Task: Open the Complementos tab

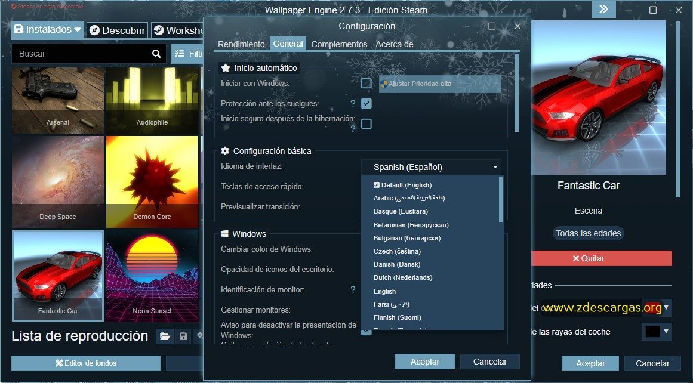Action: tap(339, 44)
